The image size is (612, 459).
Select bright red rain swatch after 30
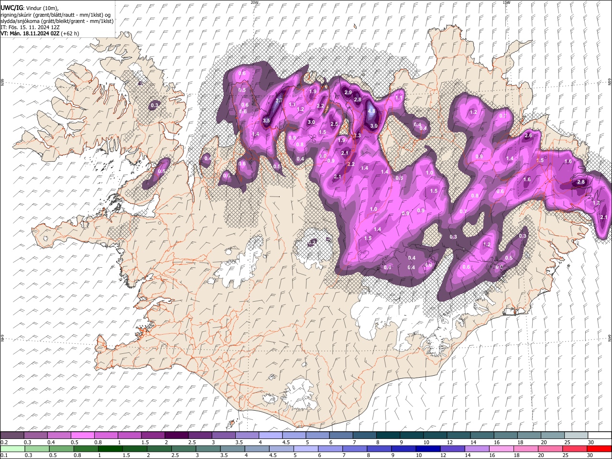click(600, 448)
